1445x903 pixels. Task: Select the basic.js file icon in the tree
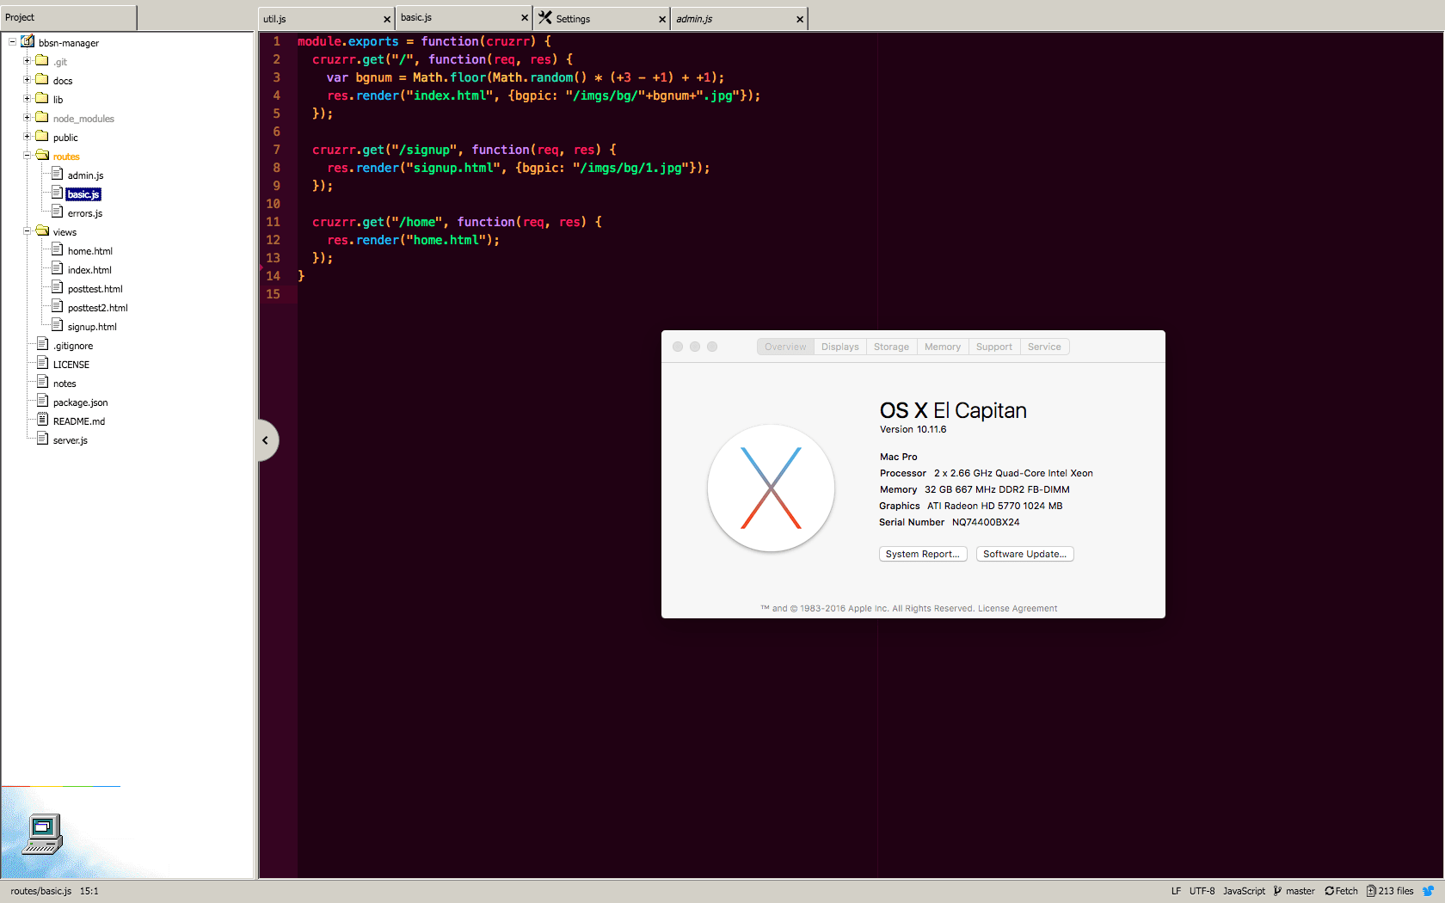click(57, 193)
